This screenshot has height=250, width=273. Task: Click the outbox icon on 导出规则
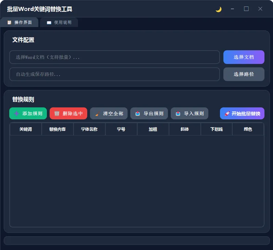[138, 114]
